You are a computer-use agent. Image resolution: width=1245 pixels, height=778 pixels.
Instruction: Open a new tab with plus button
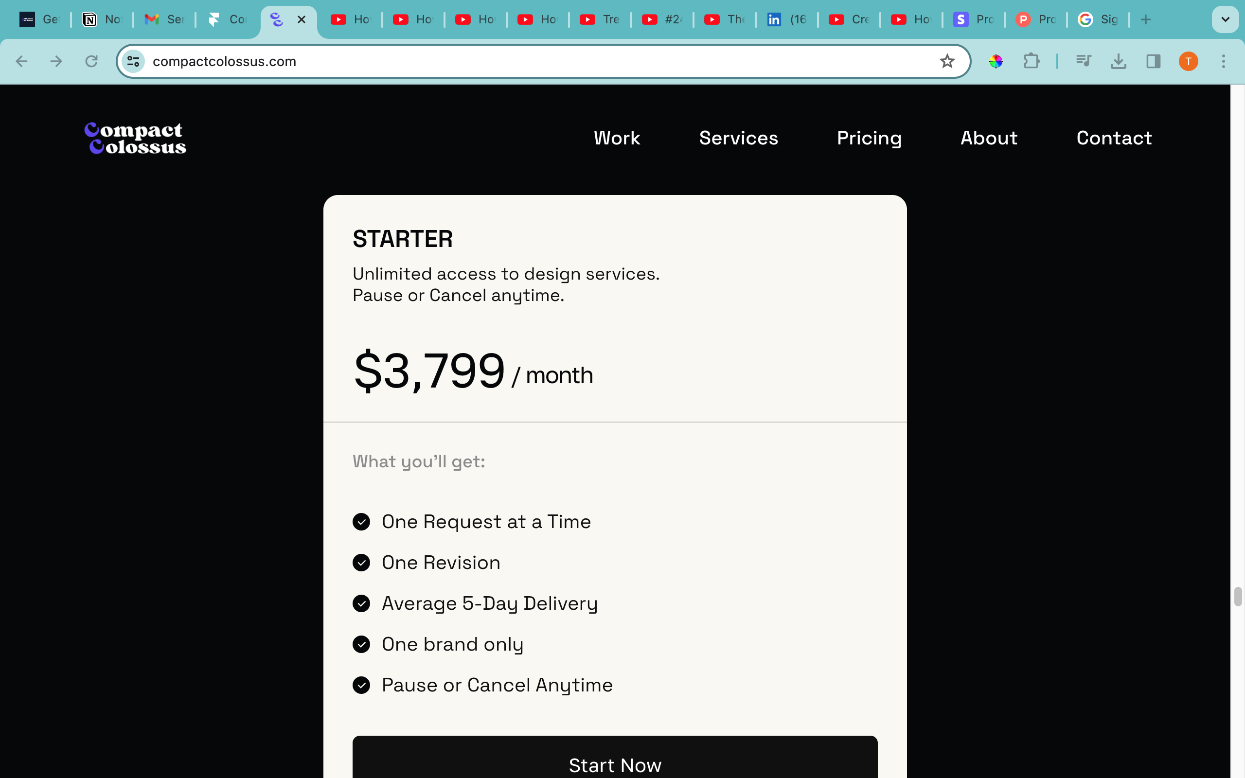(x=1146, y=19)
